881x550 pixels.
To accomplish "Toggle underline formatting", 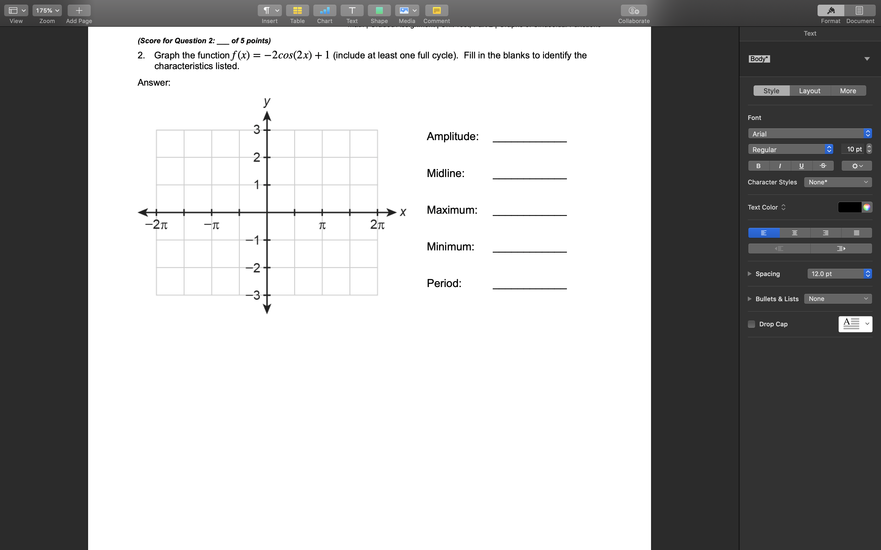I will (801, 166).
